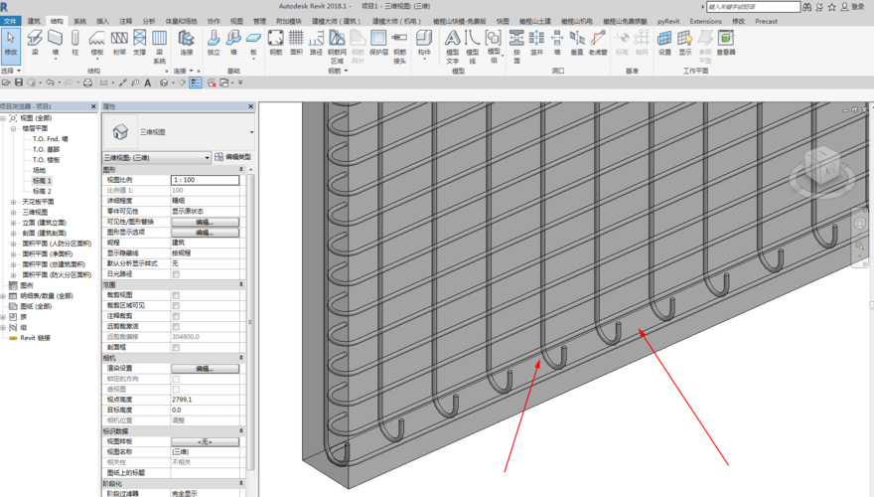Open the 查看器 (Viewer) work plane tool

coord(726,41)
